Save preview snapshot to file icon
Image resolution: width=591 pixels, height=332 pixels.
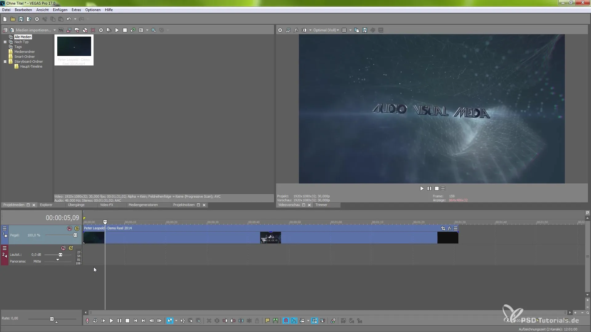(365, 30)
